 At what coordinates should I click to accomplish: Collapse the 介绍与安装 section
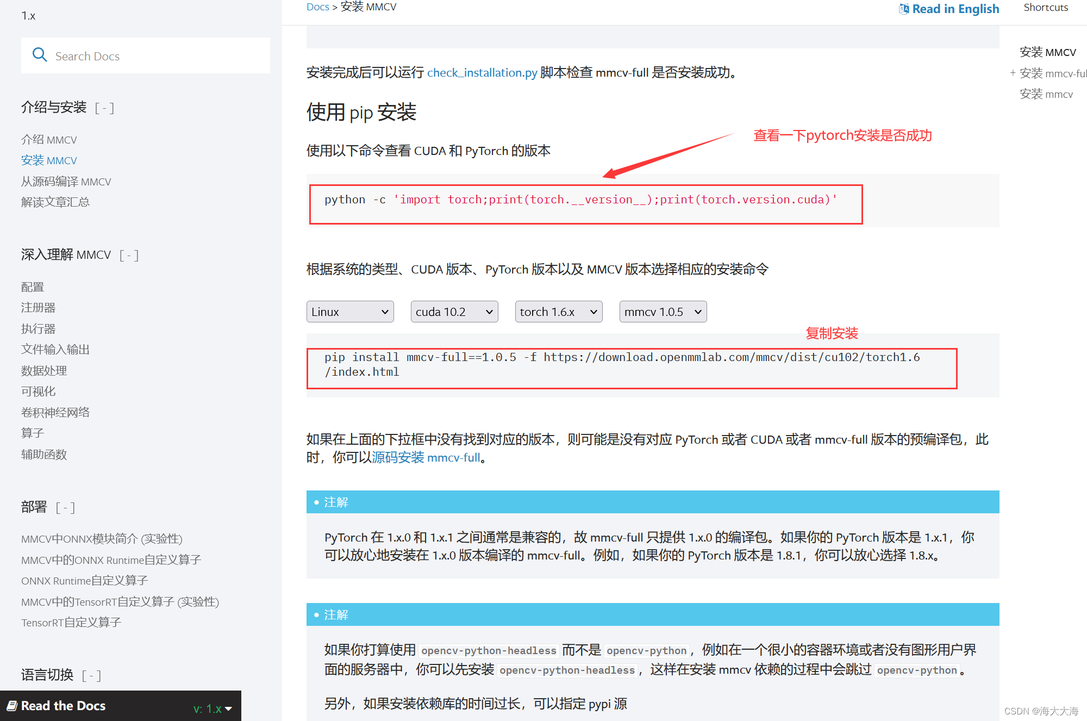(x=104, y=108)
